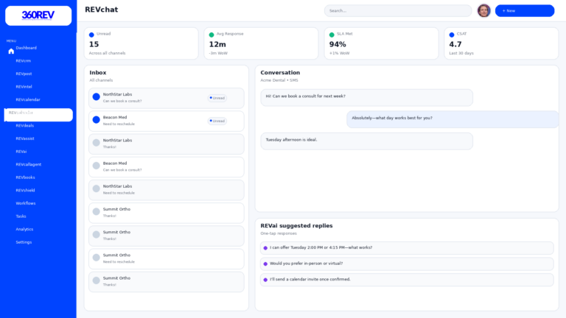Image resolution: width=566 pixels, height=318 pixels.
Task: Pick the 'send a calendar invite' suggested reply
Action: pyautogui.click(x=406, y=280)
